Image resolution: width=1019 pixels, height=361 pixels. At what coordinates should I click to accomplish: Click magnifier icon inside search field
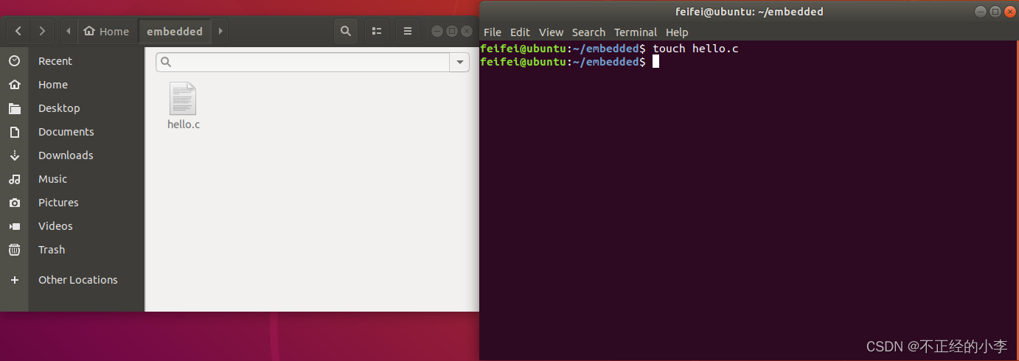point(166,62)
